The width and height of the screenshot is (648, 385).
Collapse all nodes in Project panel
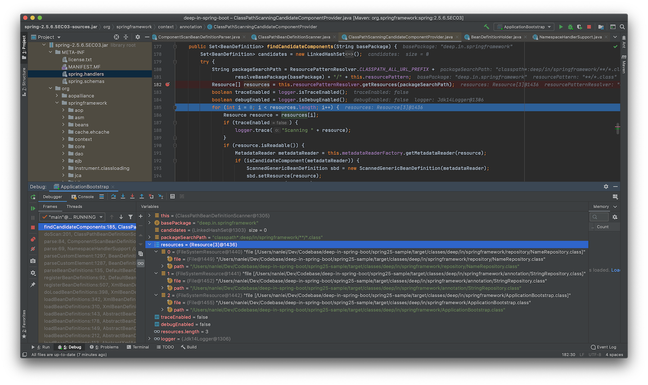(126, 37)
